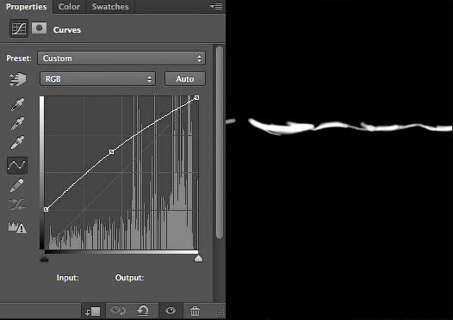
Task: Open the Masks icon next to Curves
Action: pos(40,28)
